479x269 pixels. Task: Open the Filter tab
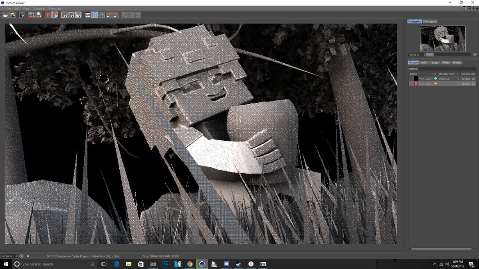click(x=446, y=63)
